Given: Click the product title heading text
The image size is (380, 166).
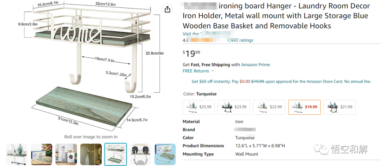Looking at the screenshot, I should (276, 16).
